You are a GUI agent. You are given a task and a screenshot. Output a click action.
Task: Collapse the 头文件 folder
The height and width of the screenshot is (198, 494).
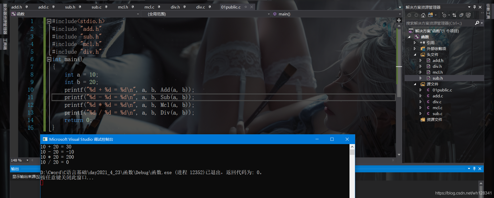tap(415, 54)
